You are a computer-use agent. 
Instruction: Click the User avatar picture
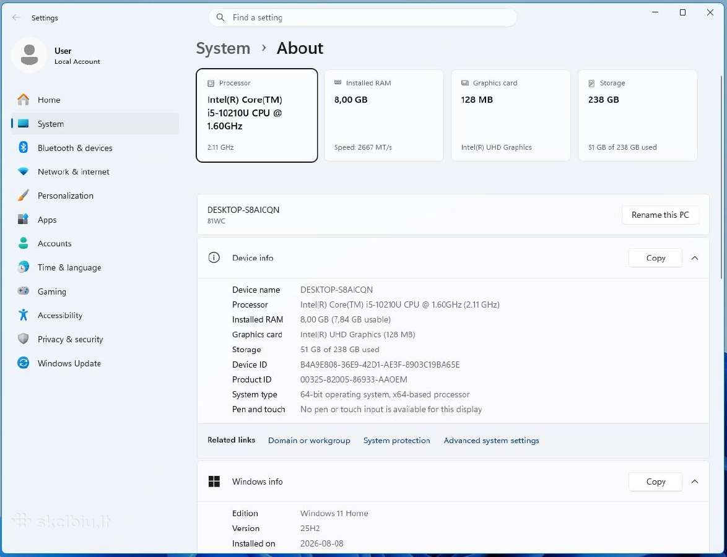(x=29, y=54)
